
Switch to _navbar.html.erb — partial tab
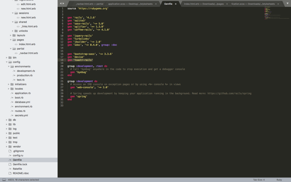[89, 4]
